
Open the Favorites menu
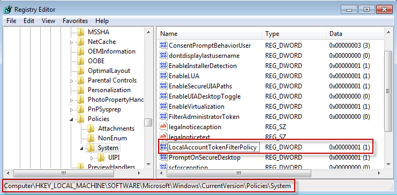pyautogui.click(x=75, y=21)
